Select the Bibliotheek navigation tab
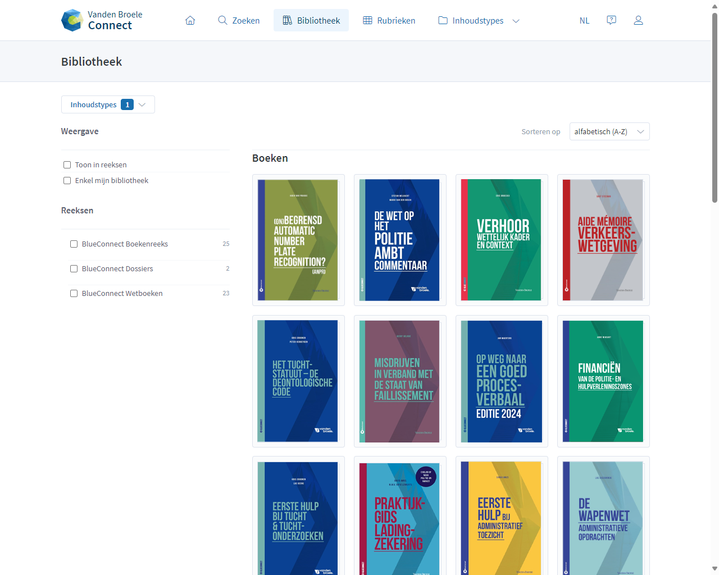719x575 pixels. (x=311, y=20)
